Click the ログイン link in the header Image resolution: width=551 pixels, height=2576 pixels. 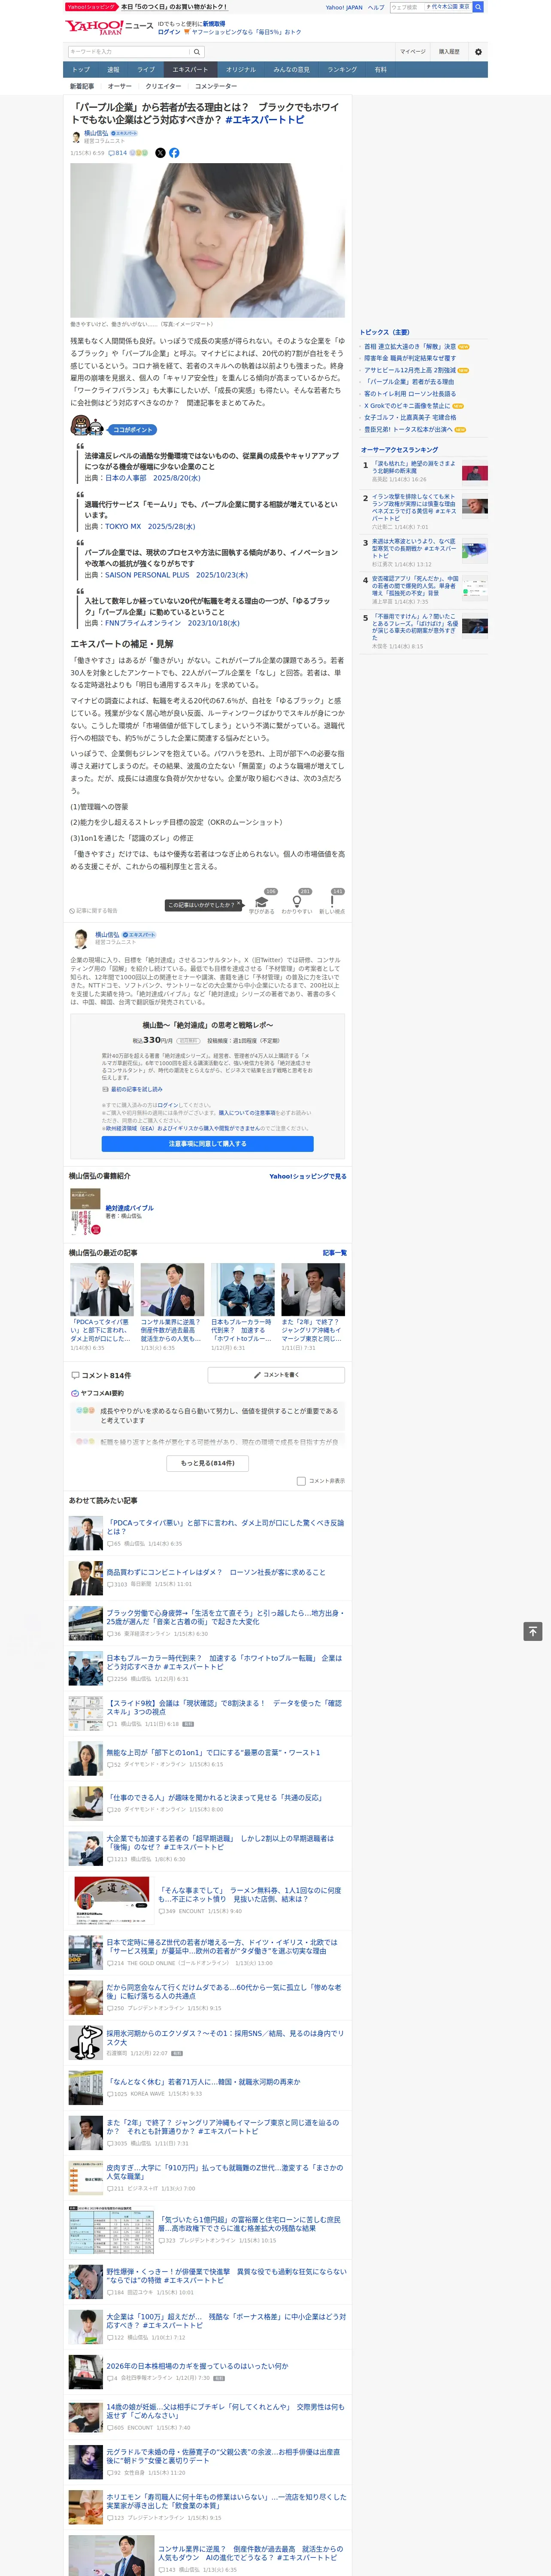point(169,32)
